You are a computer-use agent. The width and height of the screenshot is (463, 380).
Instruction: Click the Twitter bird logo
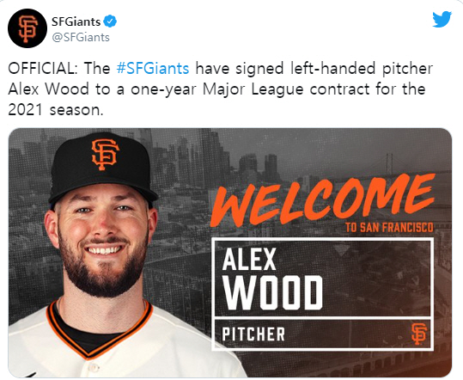coord(442,19)
